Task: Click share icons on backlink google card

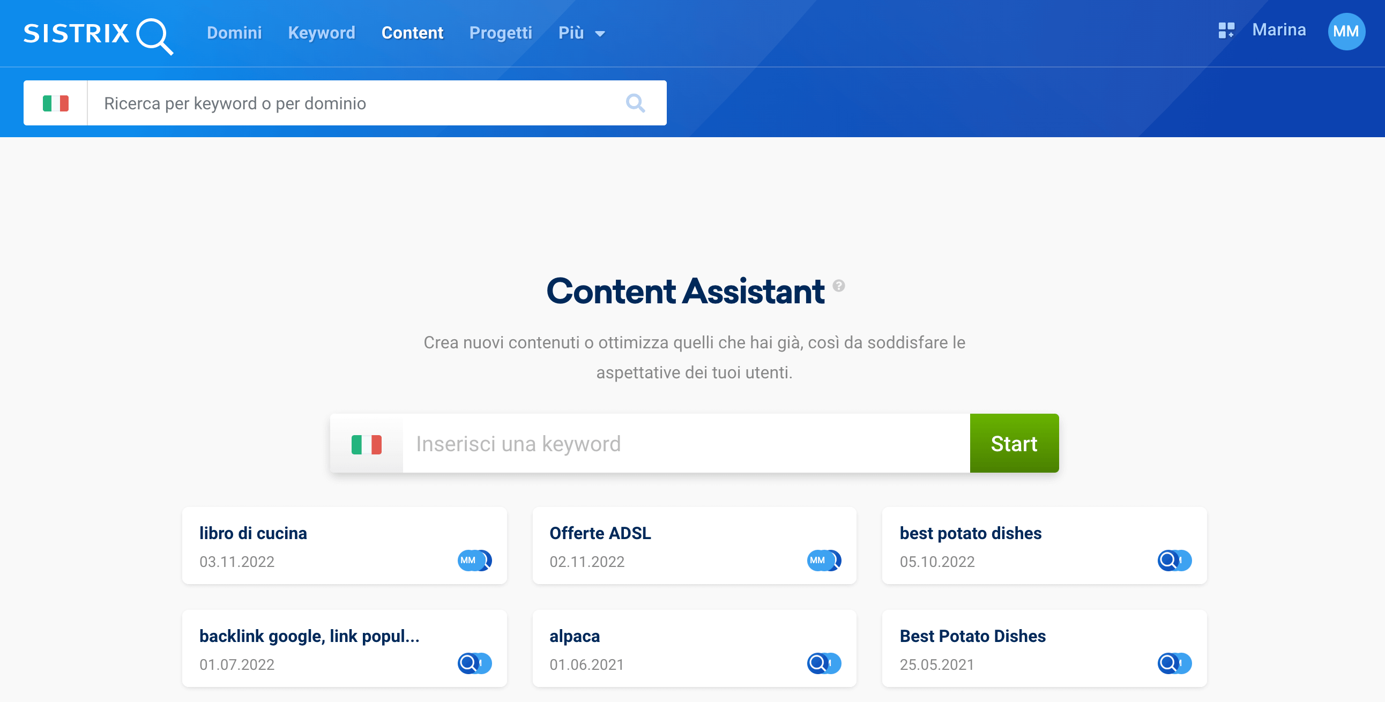Action: 474,663
